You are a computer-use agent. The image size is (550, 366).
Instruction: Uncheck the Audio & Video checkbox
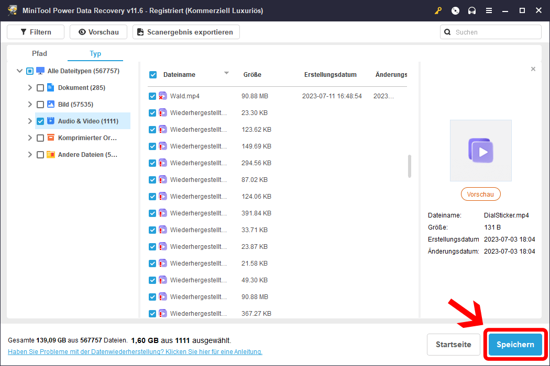click(40, 121)
